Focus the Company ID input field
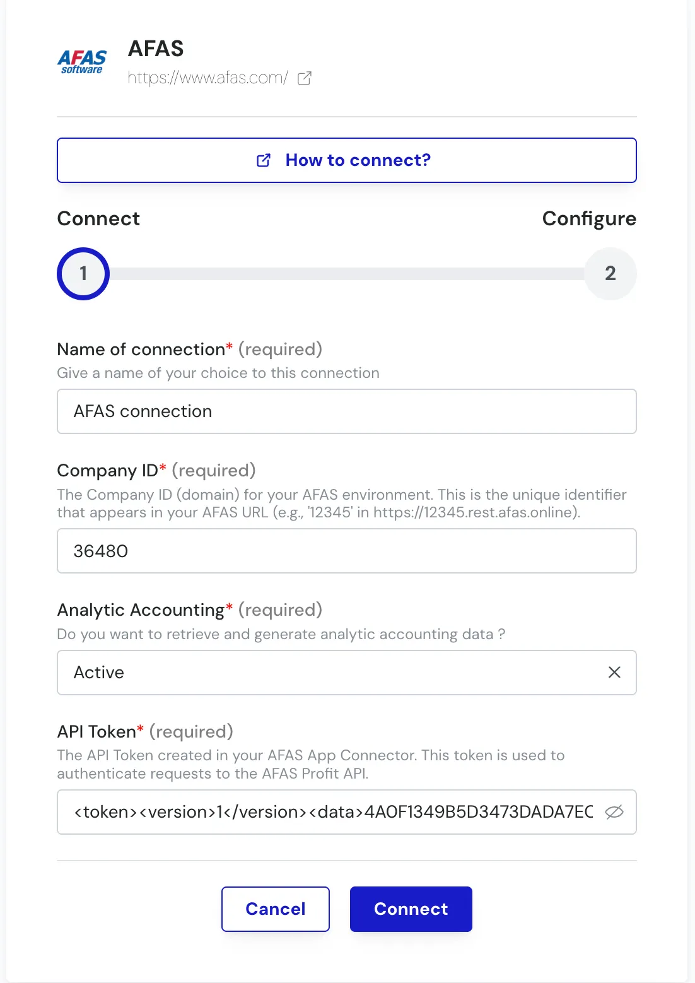695x983 pixels. pyautogui.click(x=346, y=551)
